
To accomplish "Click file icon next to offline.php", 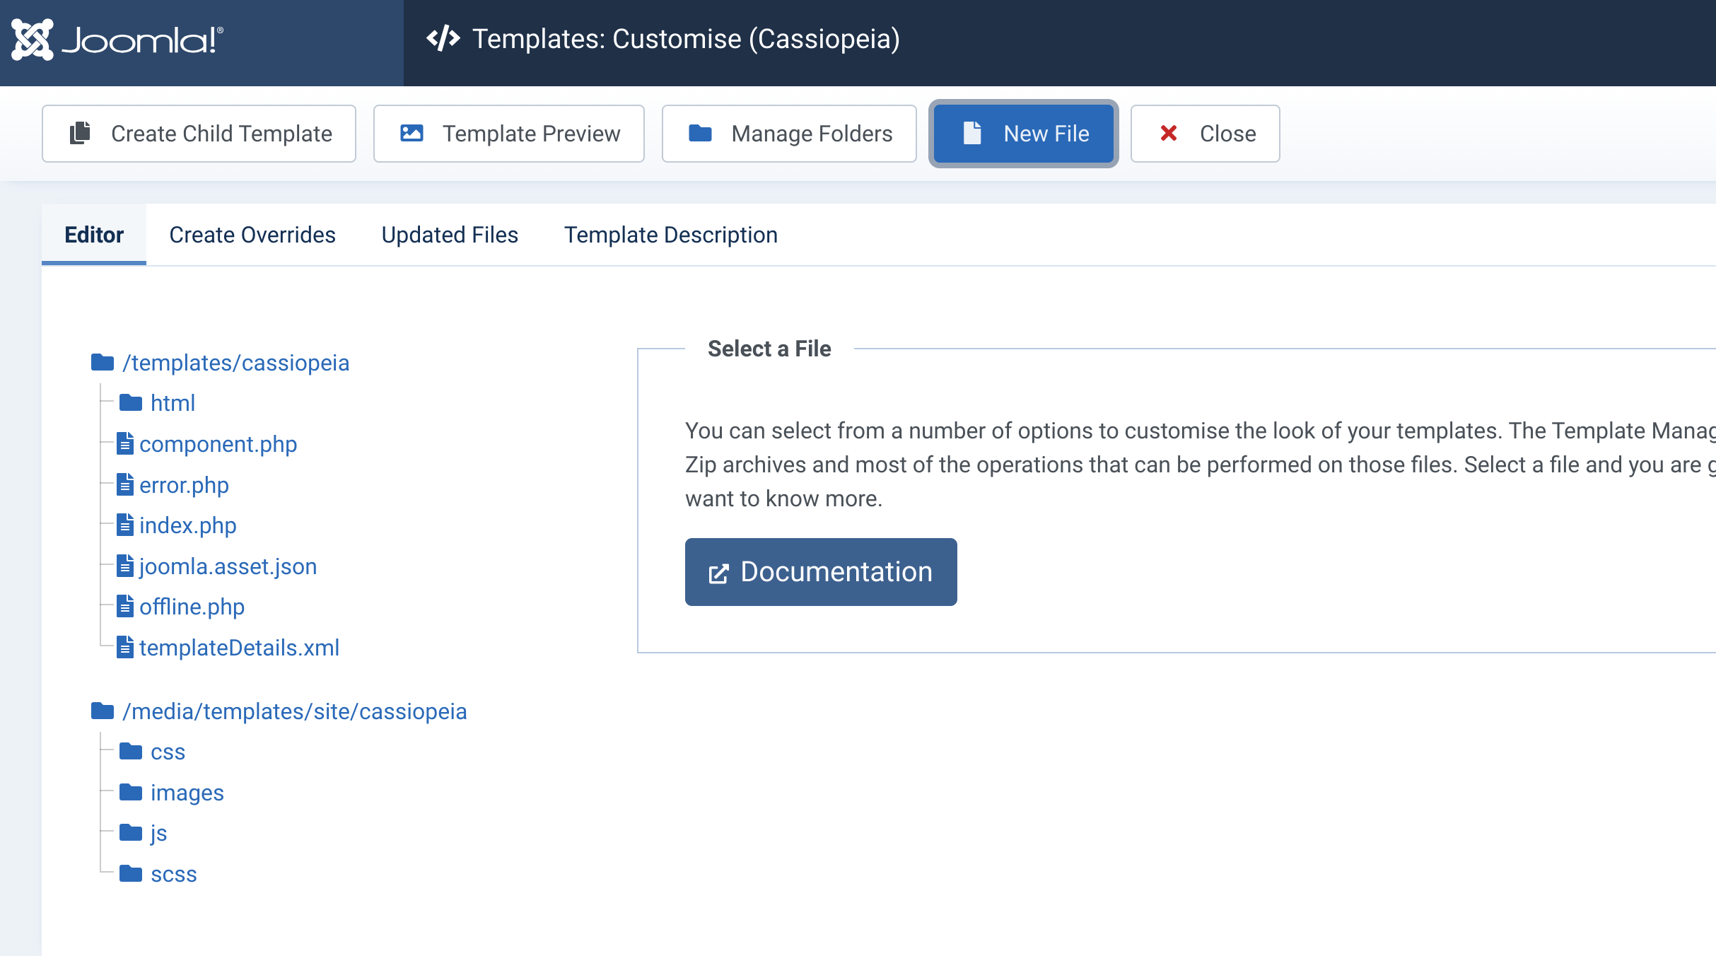I will click(x=125, y=606).
